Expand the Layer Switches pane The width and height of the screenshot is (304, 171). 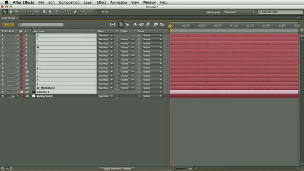tap(2, 169)
